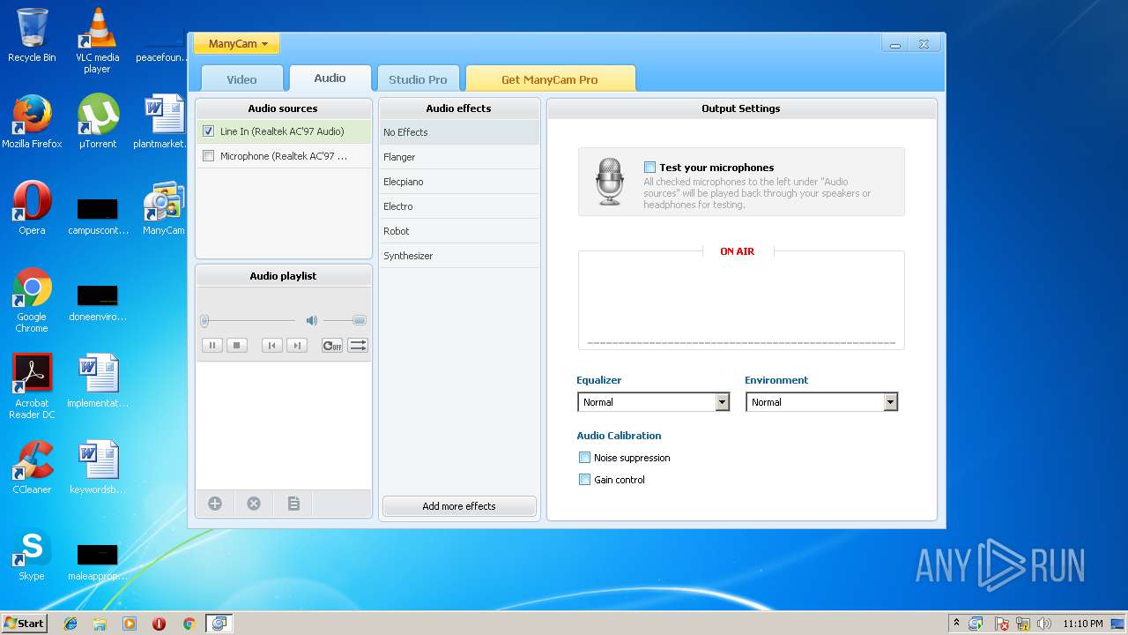Enable Gain control checkbox
1128x635 pixels.
pyautogui.click(x=584, y=480)
